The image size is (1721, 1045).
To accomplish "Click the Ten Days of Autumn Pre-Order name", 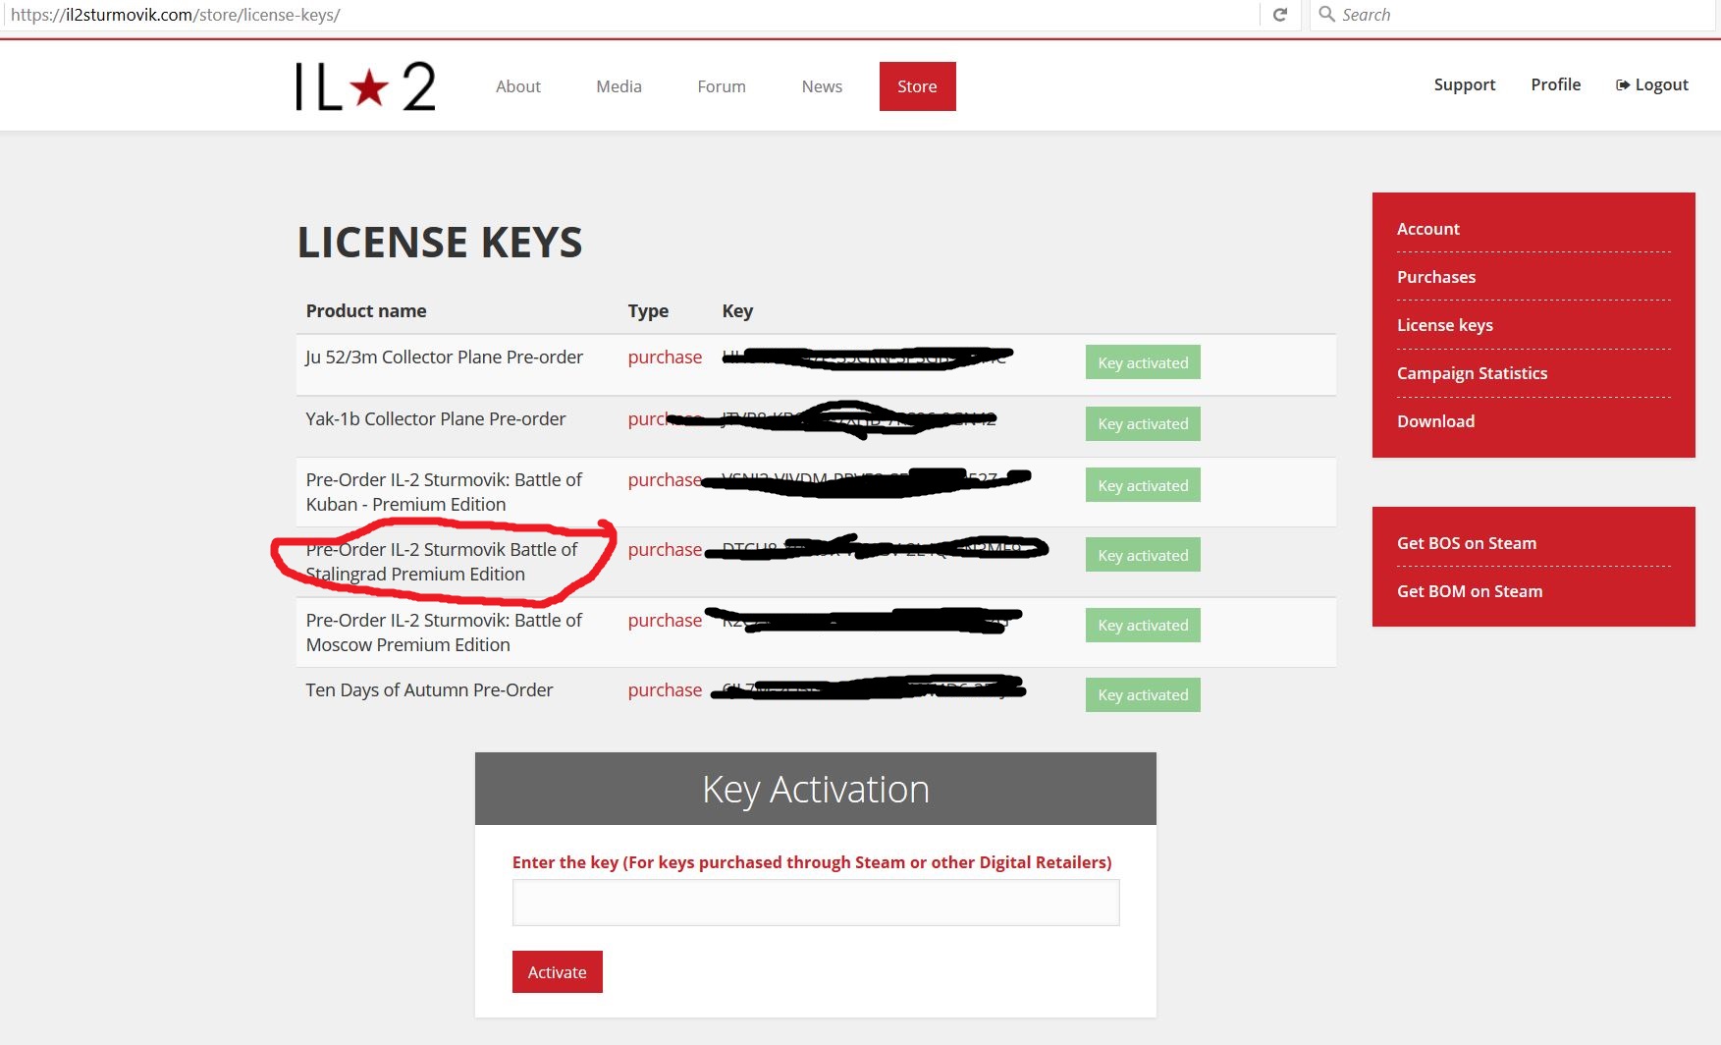I will point(429,690).
